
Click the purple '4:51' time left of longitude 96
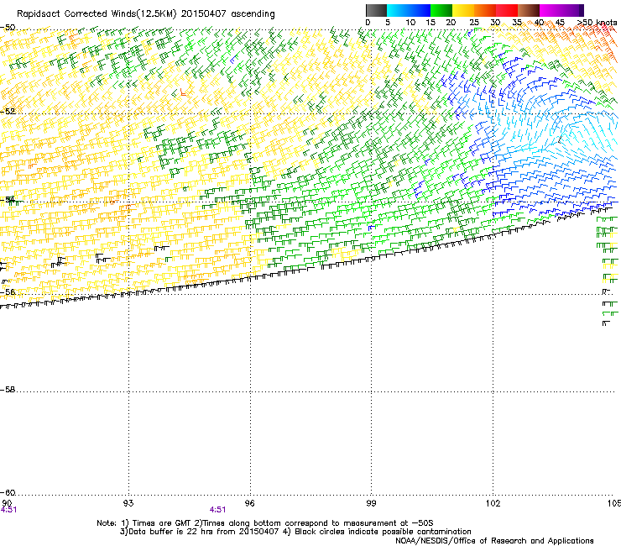(x=218, y=510)
